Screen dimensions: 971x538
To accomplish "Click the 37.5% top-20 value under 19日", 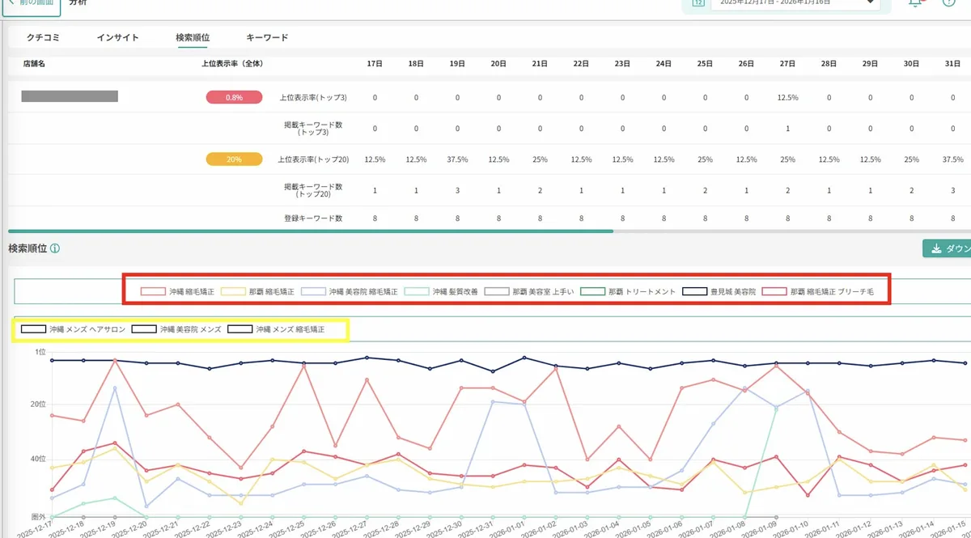I will pyautogui.click(x=456, y=159).
